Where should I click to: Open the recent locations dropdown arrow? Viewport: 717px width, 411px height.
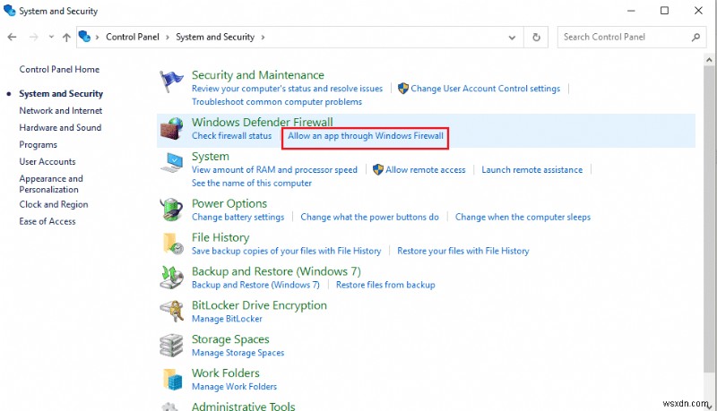50,38
